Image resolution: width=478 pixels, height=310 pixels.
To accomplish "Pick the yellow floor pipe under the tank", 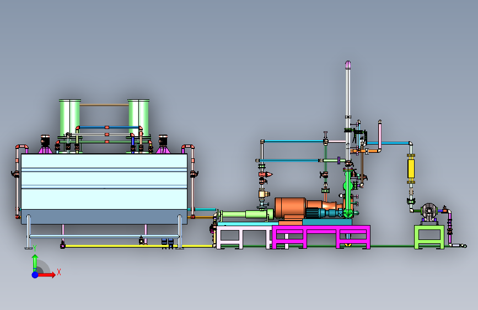I will tap(139, 246).
